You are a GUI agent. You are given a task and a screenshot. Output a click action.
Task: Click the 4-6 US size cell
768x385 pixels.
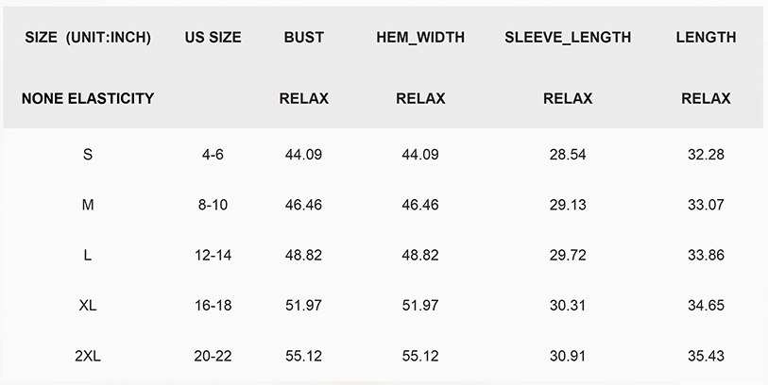pyautogui.click(x=213, y=154)
